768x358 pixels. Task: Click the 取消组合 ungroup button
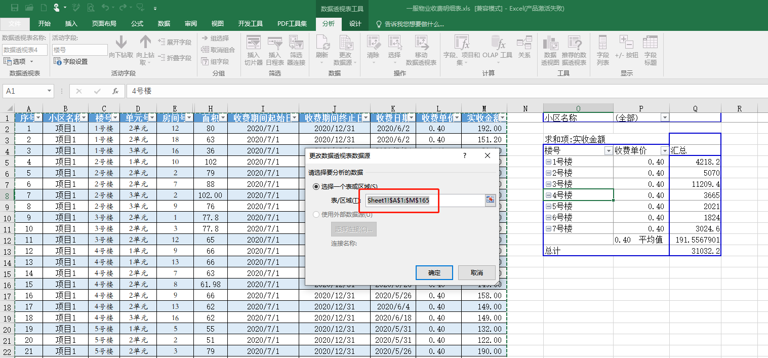click(218, 50)
